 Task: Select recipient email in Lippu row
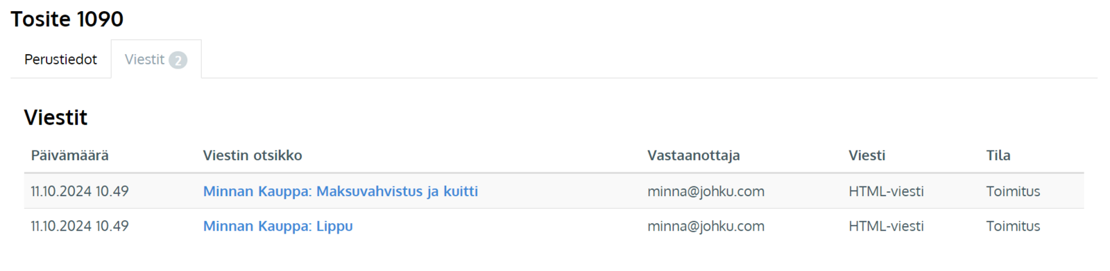[706, 226]
